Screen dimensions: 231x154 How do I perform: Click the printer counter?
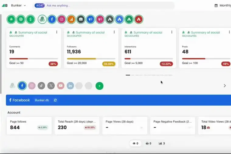[149, 143]
